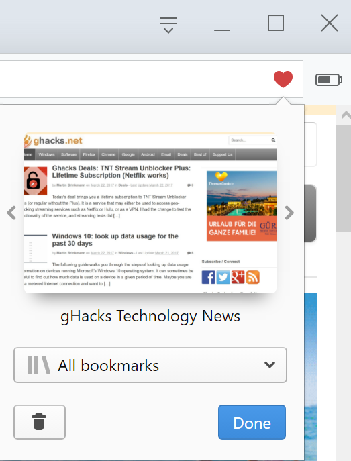Edit the gHacks Technology News title

tap(150, 316)
